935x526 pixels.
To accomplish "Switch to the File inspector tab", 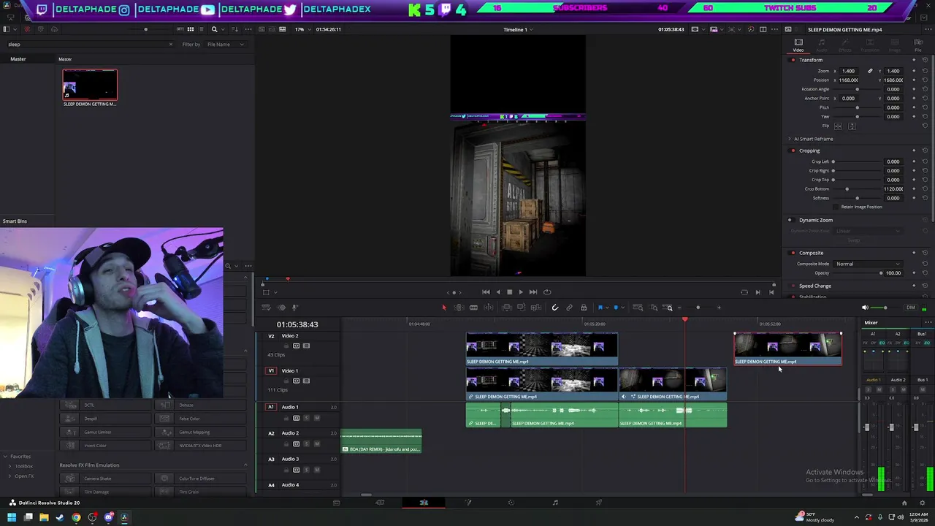I will pyautogui.click(x=917, y=45).
